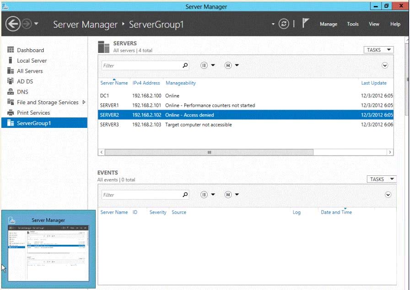Click the Servers horizontal scrollbar thumb
Screen dimensions: 410x290
209,152
